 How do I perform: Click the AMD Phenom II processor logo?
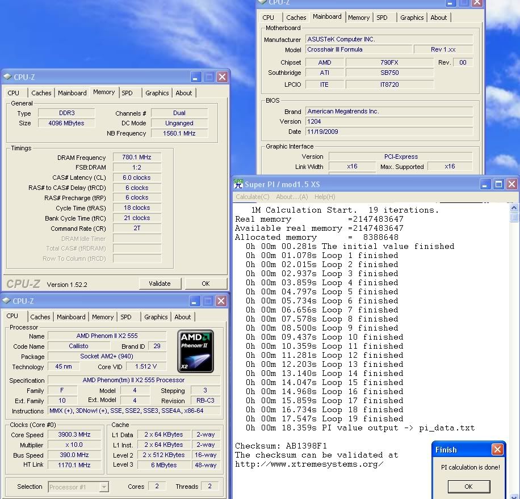(195, 351)
